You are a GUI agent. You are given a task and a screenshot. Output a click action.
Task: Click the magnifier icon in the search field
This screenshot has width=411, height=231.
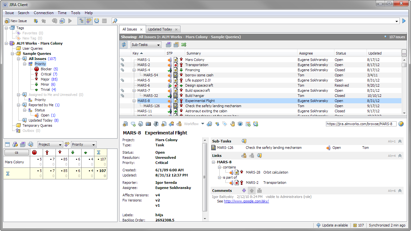[x=115, y=21]
